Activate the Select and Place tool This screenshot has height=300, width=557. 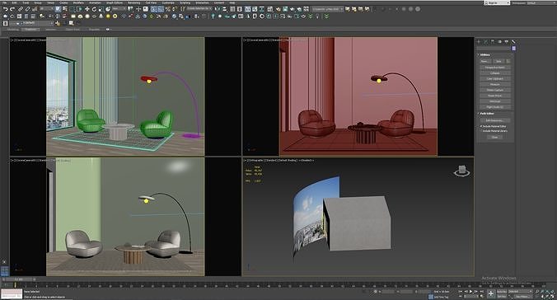point(108,9)
